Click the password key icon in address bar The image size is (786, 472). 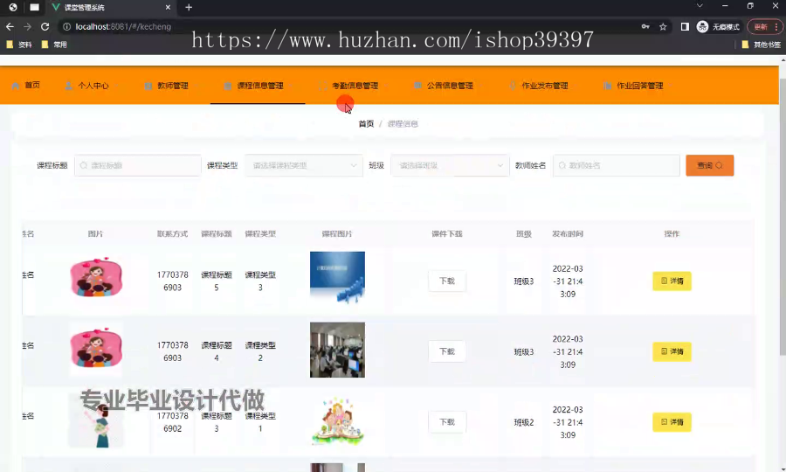pos(645,26)
